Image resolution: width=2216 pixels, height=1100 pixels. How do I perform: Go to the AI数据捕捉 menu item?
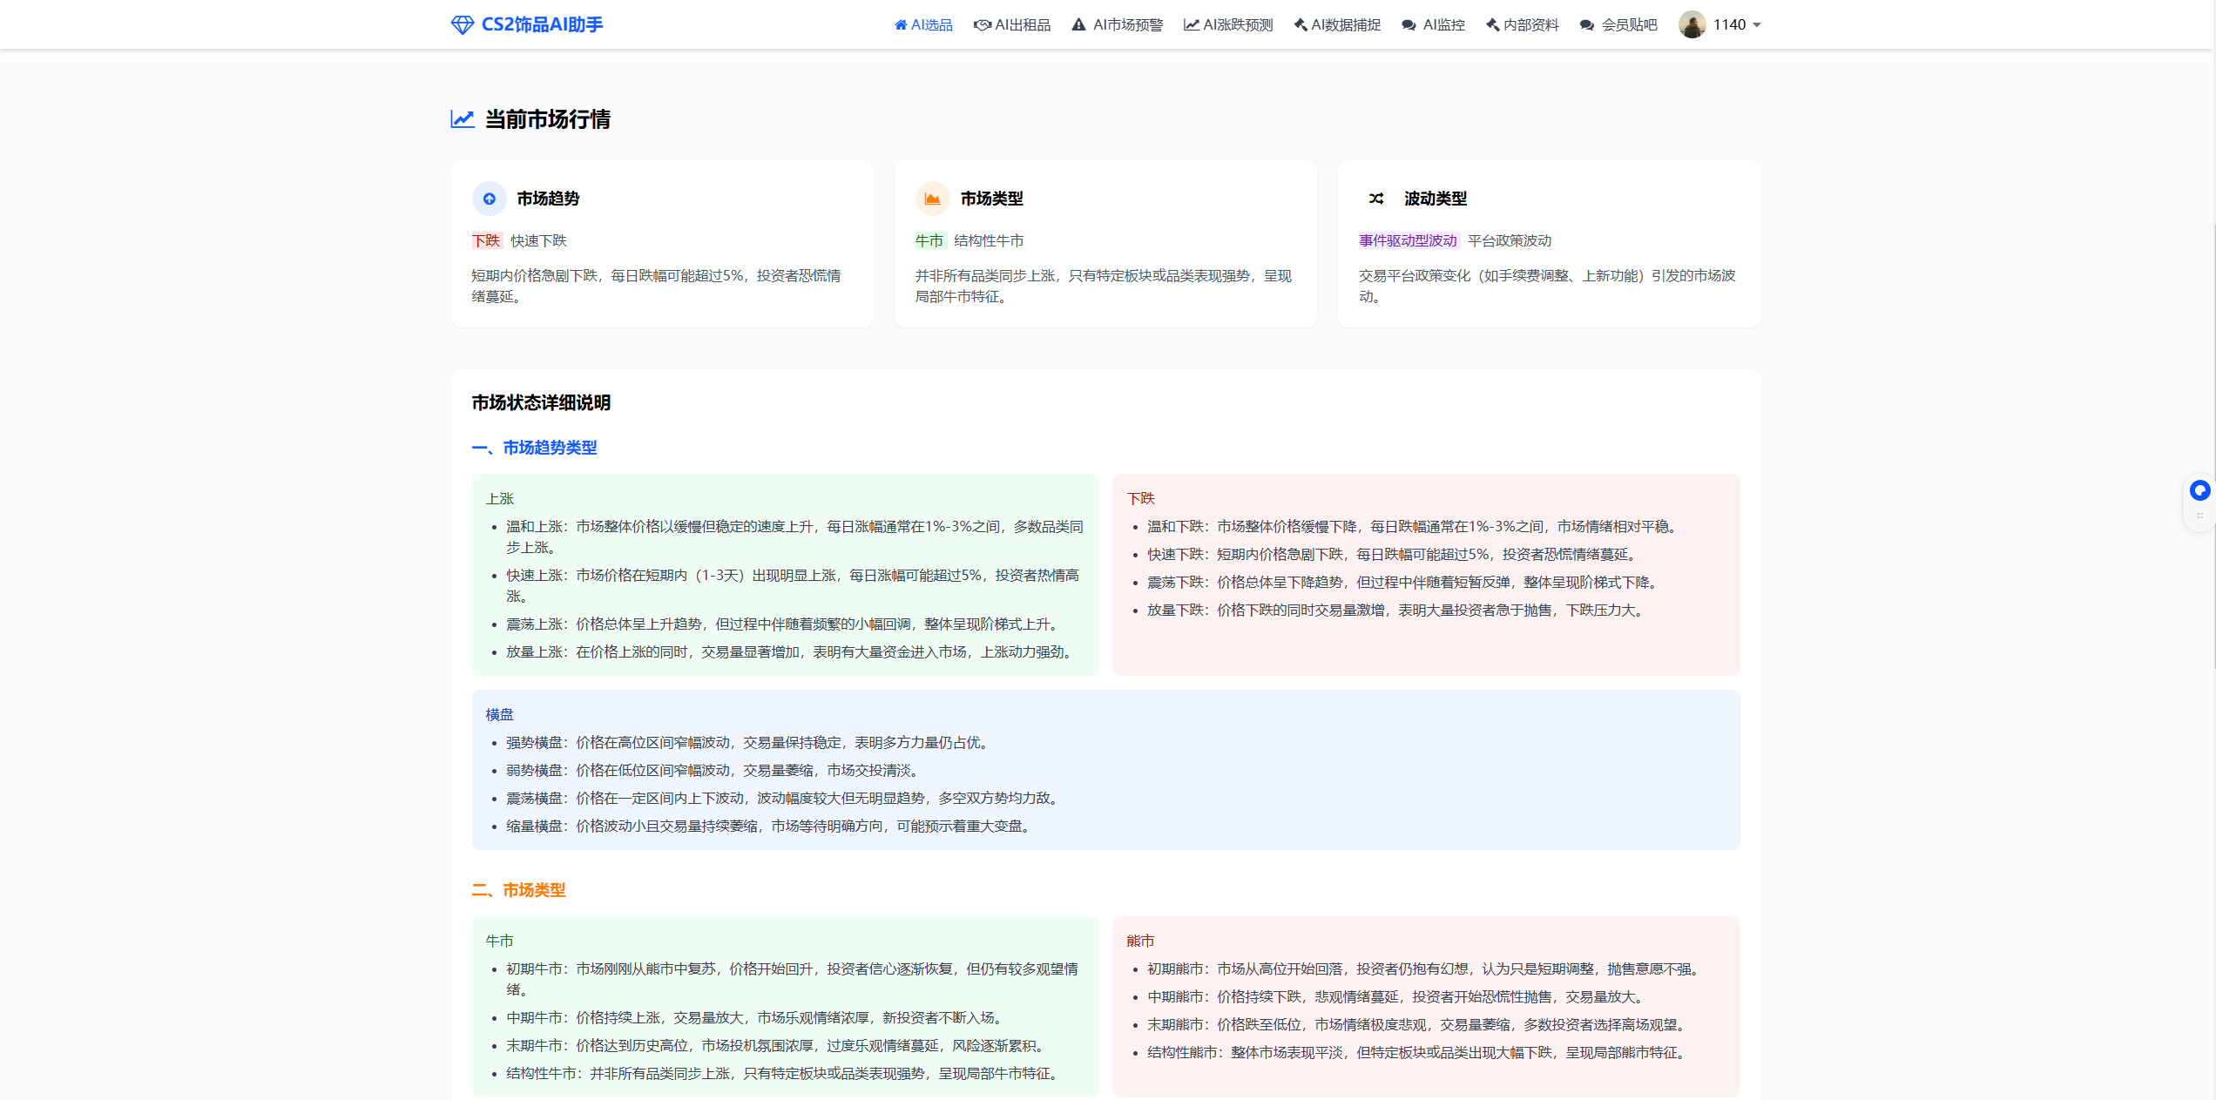[x=1345, y=24]
